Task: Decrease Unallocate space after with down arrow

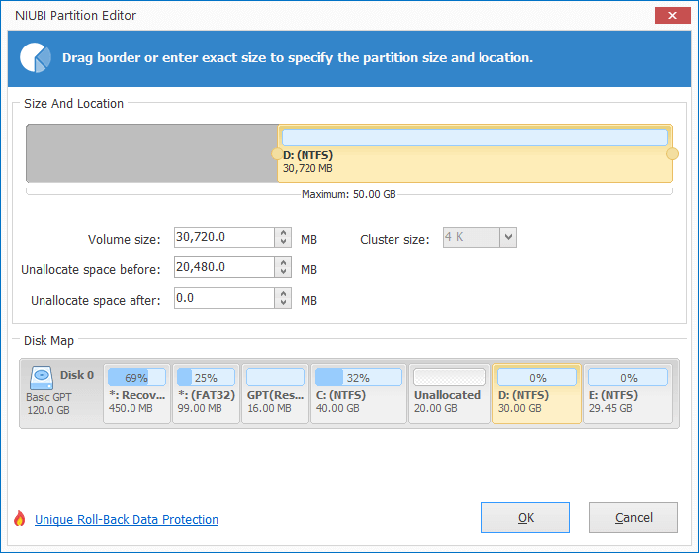Action: [x=283, y=303]
